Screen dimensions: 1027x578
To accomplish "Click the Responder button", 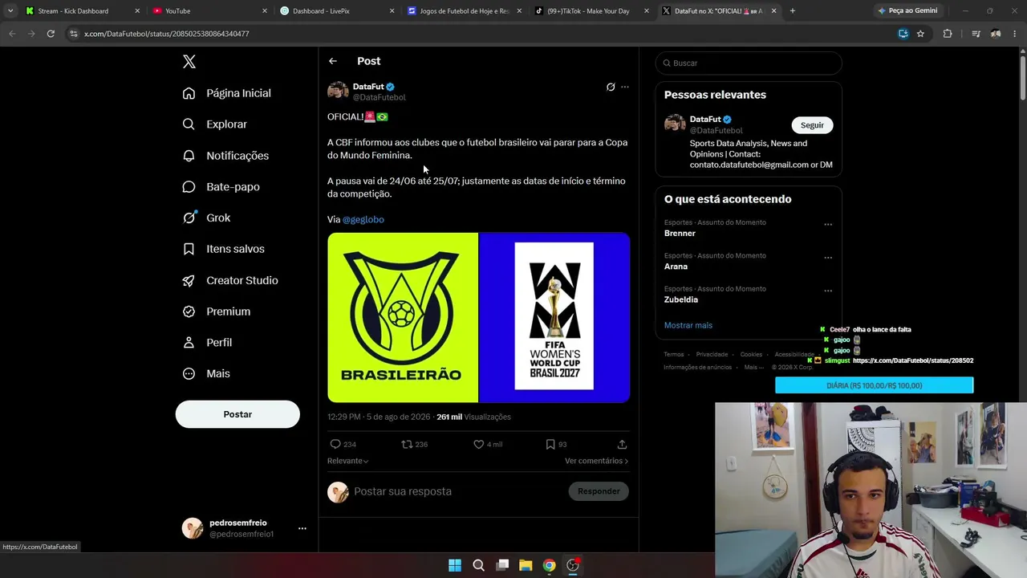I will click(599, 491).
